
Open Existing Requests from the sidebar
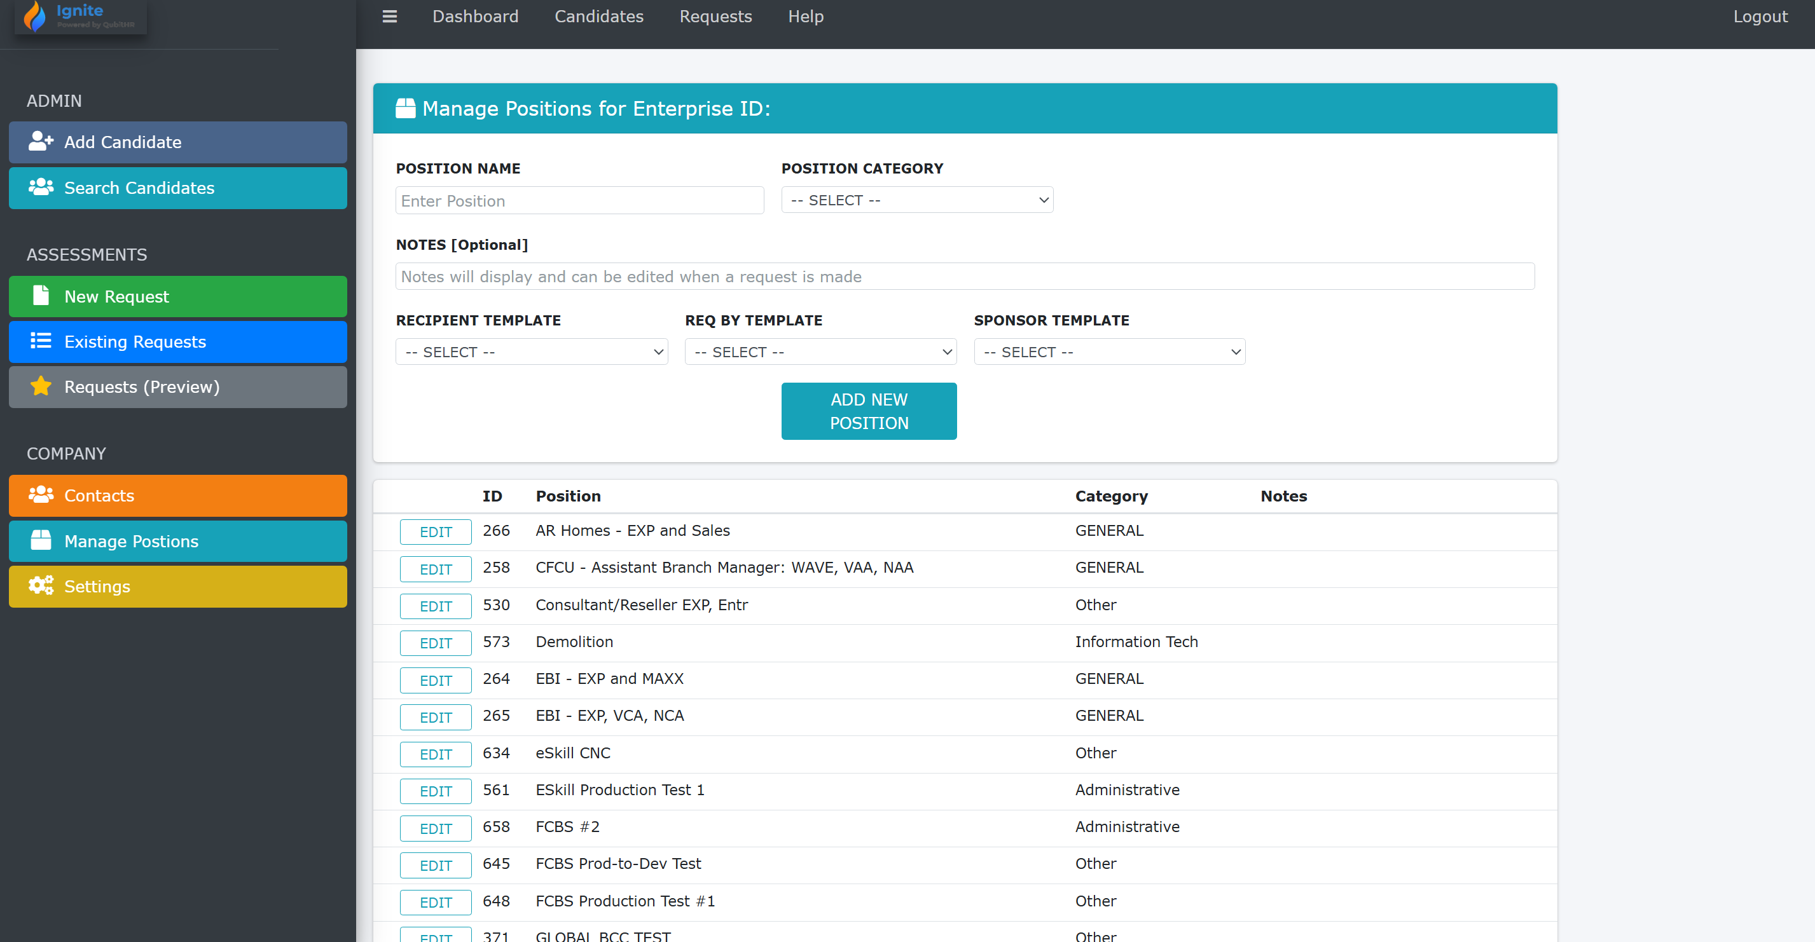coord(177,342)
